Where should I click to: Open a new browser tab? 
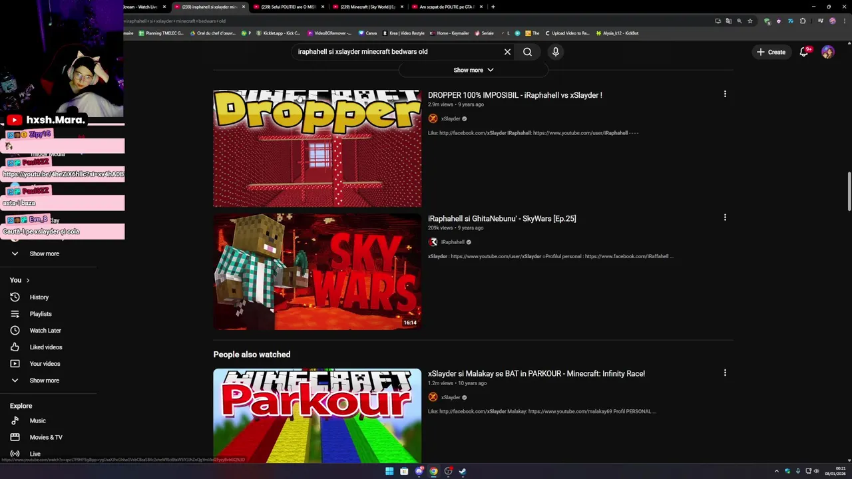[493, 7]
